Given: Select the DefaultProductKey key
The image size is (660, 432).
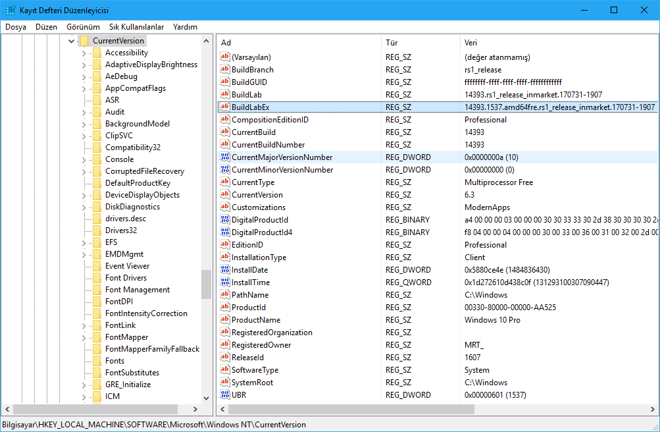Looking at the screenshot, I should click(x=138, y=183).
